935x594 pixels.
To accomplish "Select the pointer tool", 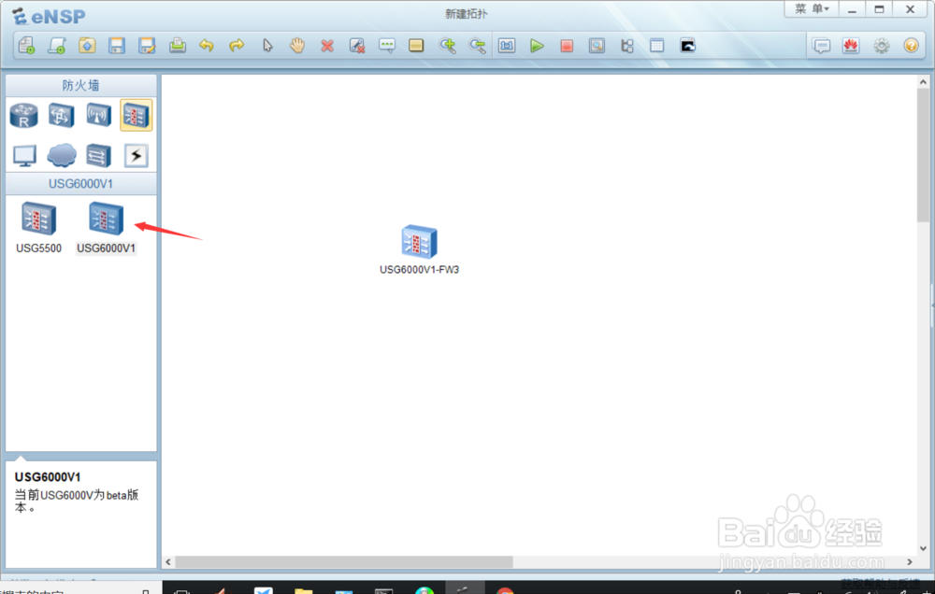I will point(267,45).
